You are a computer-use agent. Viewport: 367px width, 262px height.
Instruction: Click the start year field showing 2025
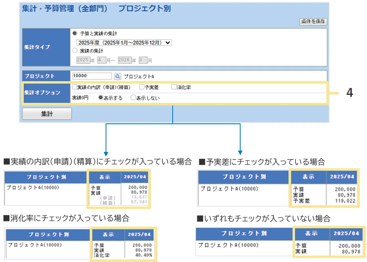coord(83,60)
